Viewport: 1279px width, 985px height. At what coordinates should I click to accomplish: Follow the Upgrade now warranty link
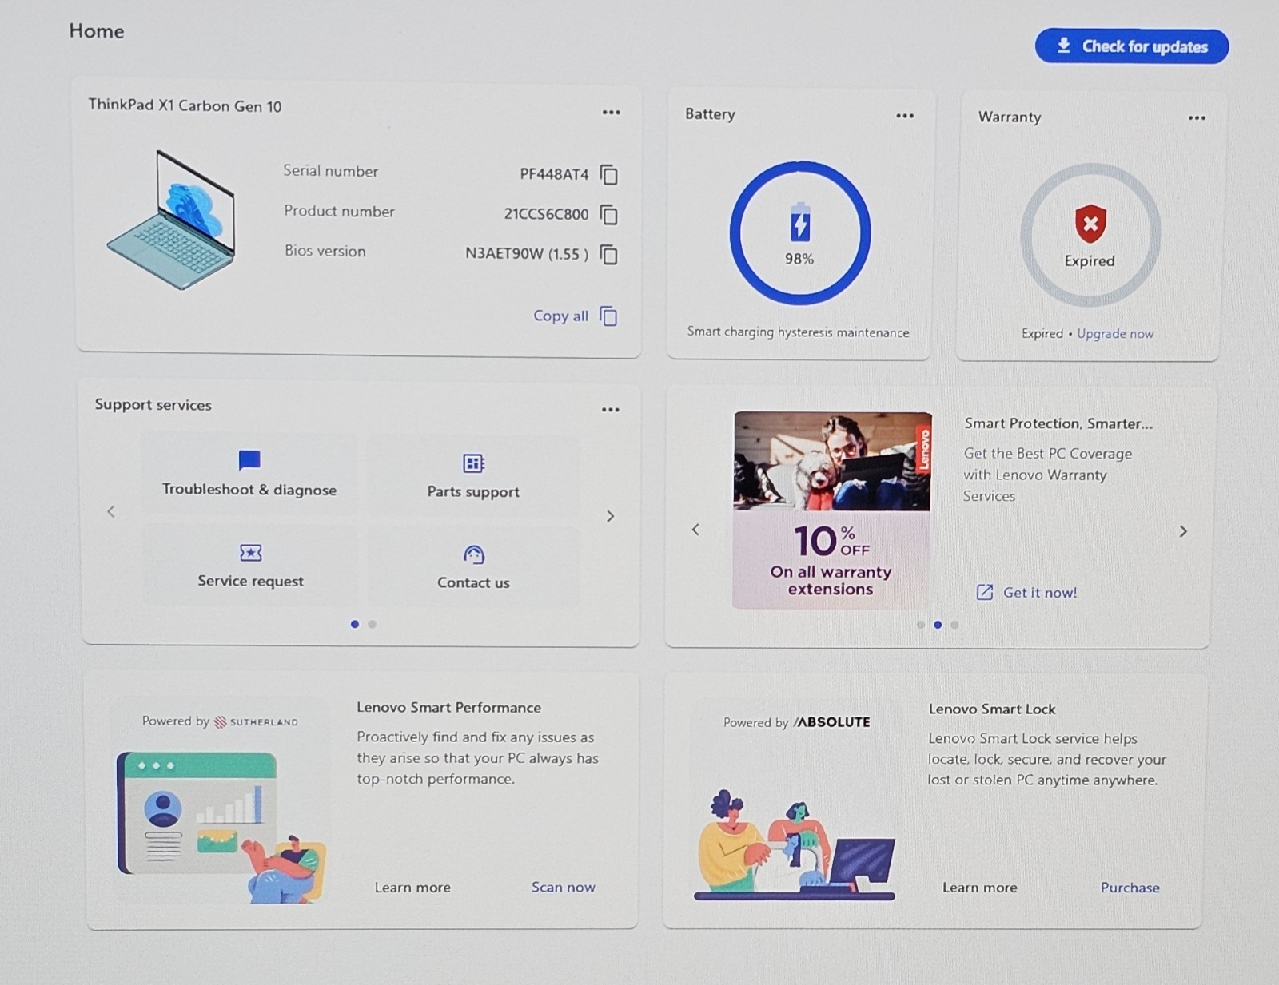[x=1115, y=334]
